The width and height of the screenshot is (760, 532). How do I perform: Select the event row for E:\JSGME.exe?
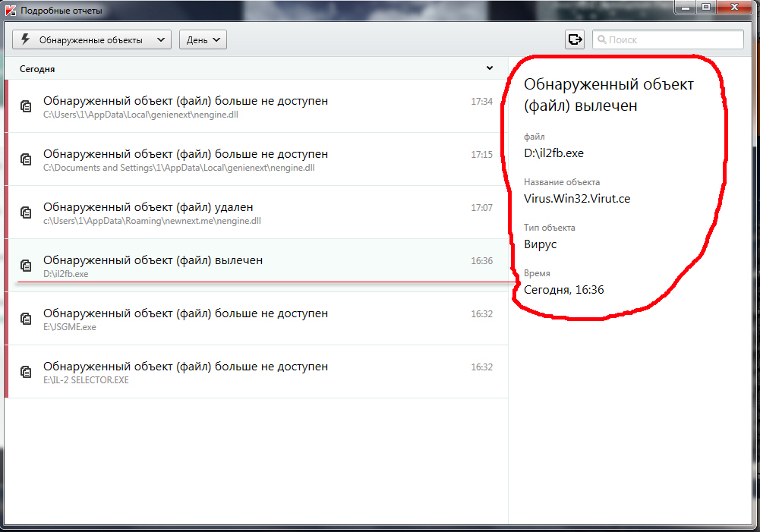click(x=257, y=318)
